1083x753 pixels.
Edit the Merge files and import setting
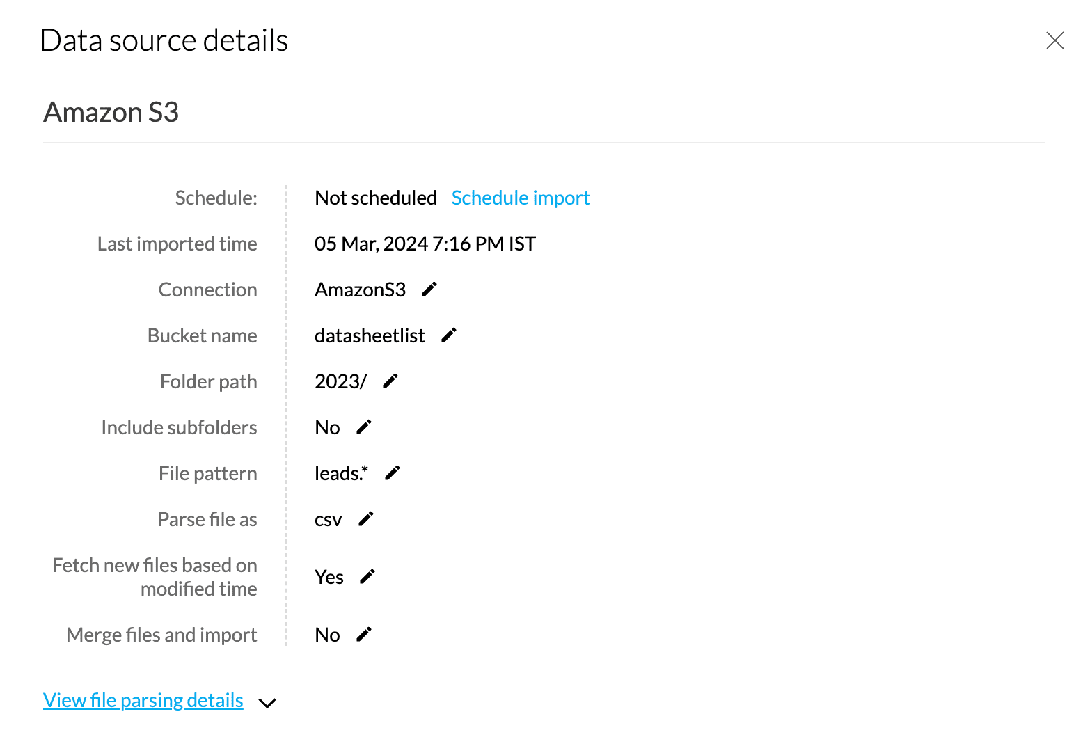pos(364,634)
